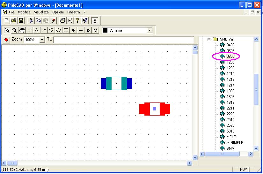
Task: Select the text A tool
Action: pyautogui.click(x=37, y=30)
